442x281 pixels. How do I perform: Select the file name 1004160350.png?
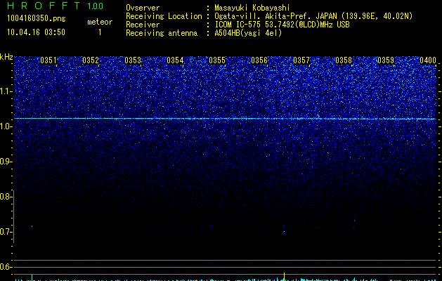point(37,19)
